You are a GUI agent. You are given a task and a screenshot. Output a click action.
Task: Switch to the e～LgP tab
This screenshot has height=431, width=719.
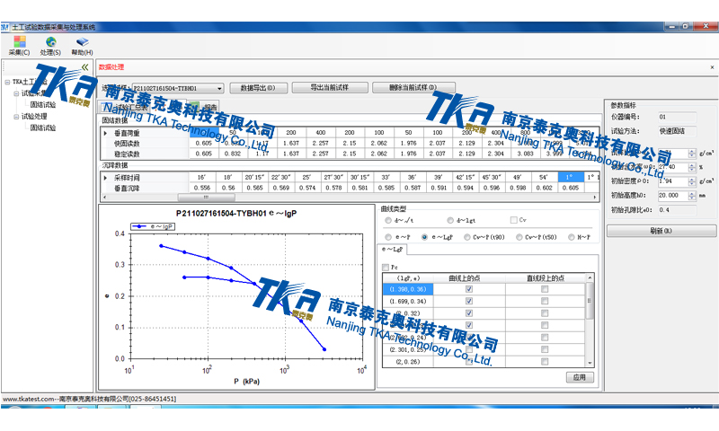pos(392,249)
